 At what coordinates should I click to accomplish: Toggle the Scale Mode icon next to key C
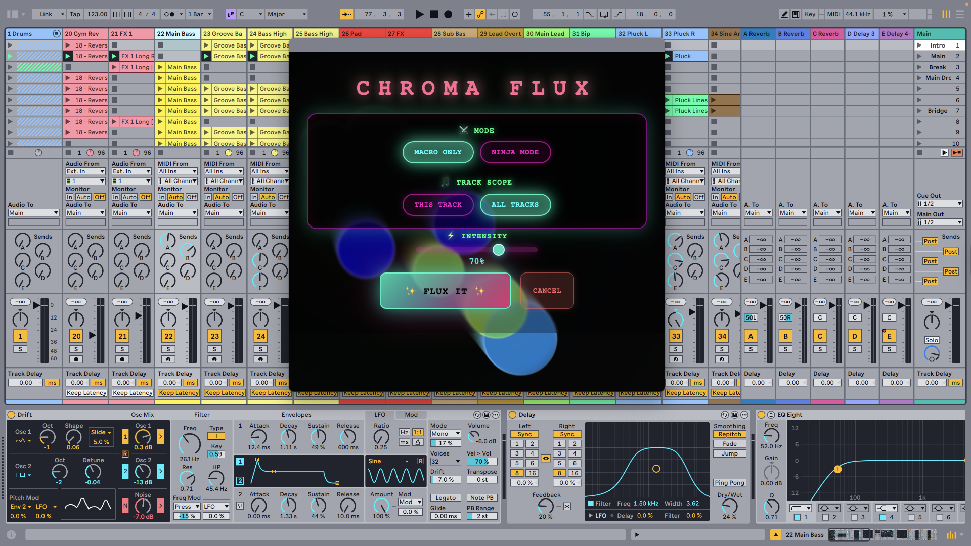click(231, 14)
